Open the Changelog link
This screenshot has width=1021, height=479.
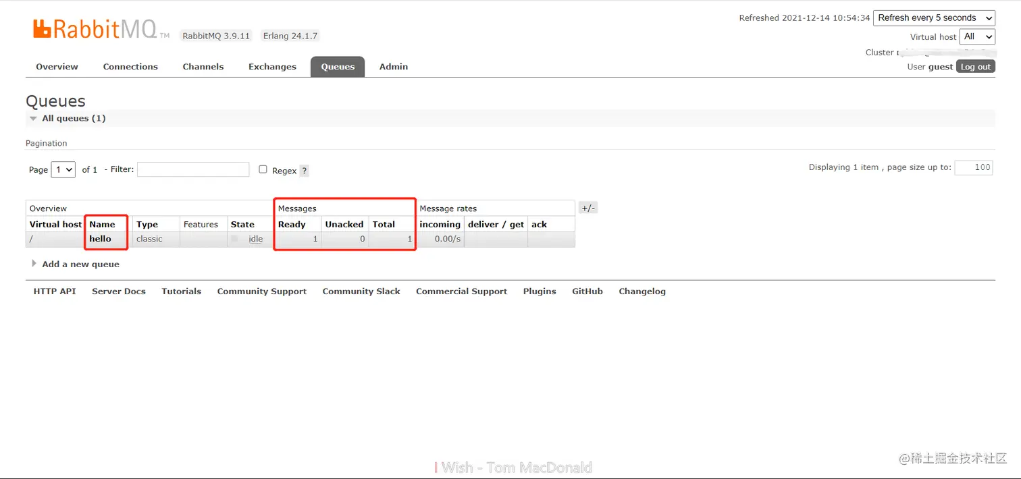[642, 291]
